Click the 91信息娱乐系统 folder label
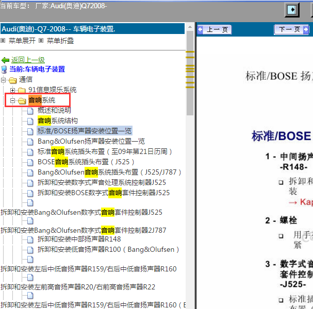 tap(52, 90)
